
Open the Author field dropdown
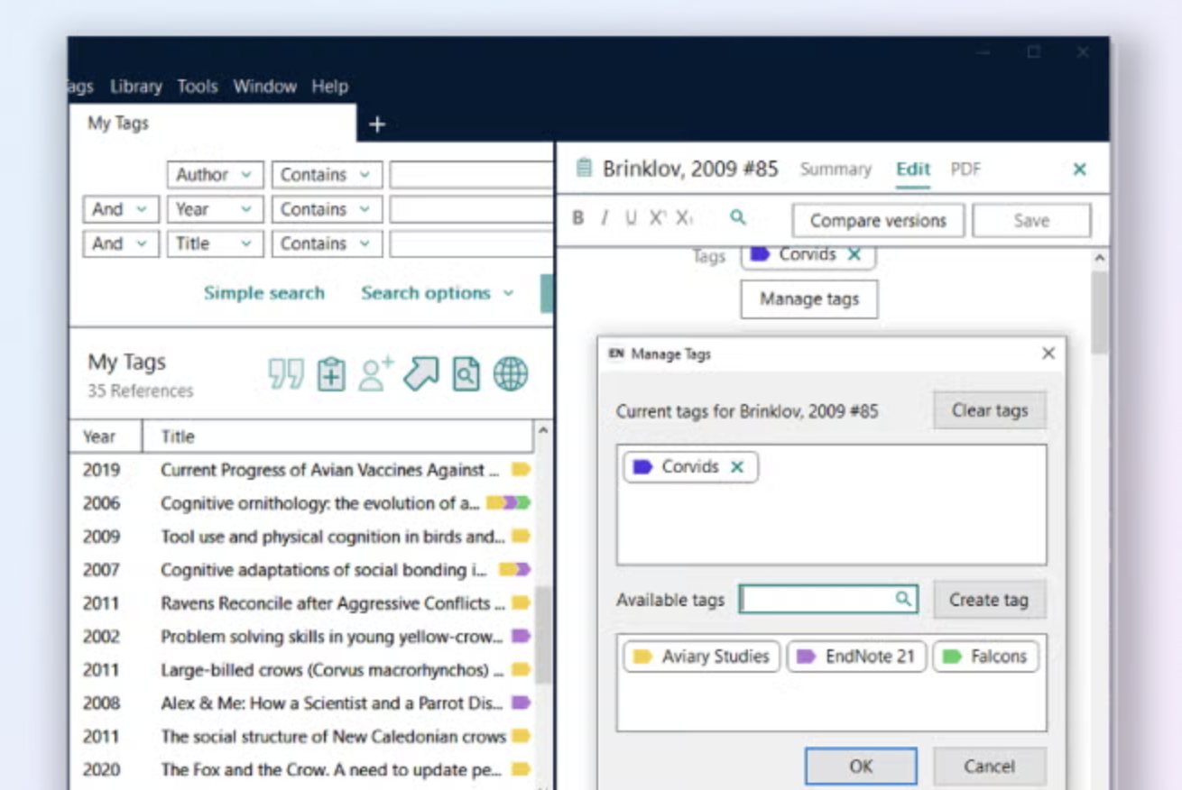click(x=215, y=174)
